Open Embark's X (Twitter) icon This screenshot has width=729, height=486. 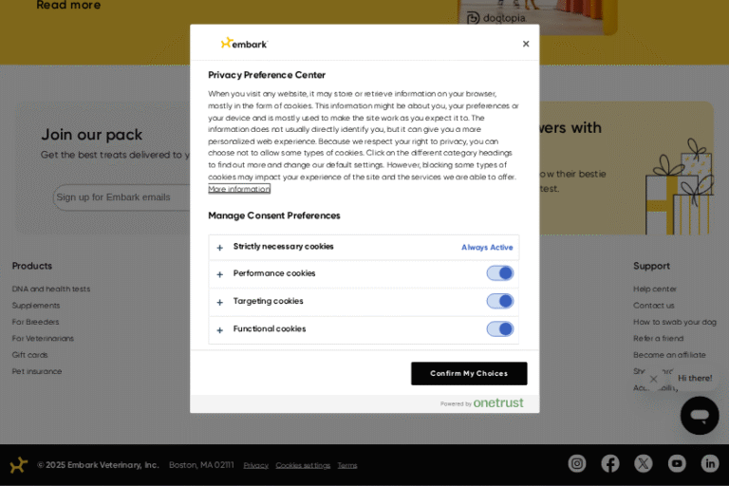pos(644,463)
